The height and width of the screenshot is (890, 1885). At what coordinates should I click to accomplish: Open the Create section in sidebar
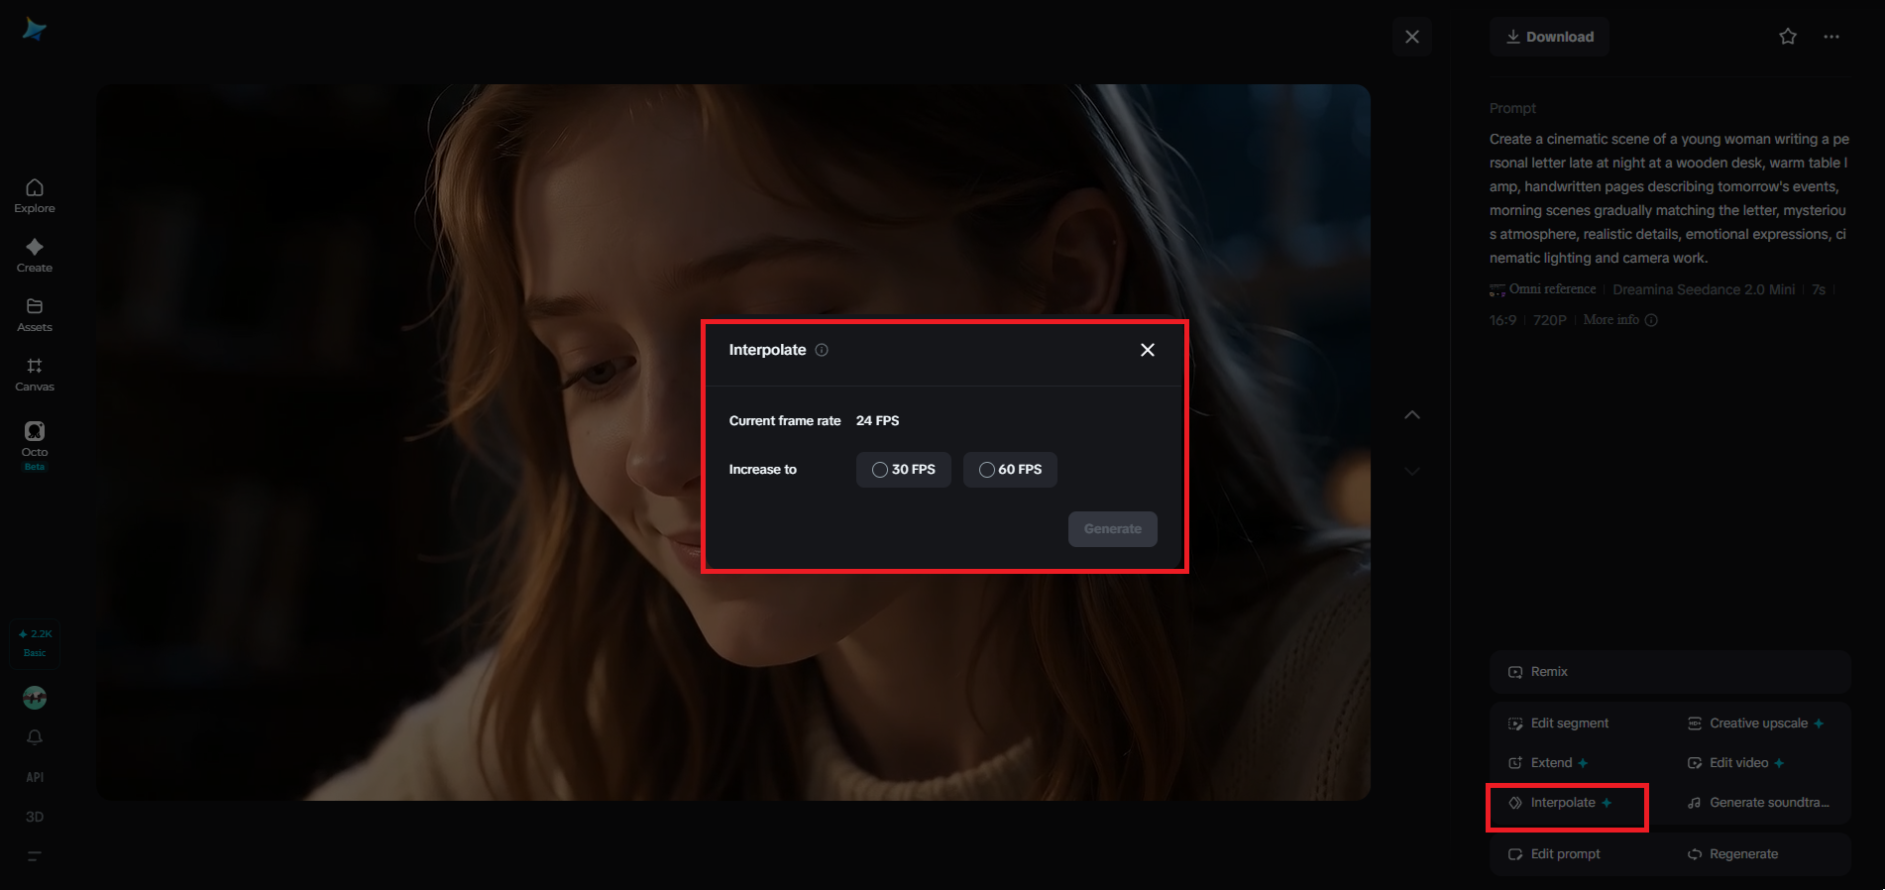(35, 256)
